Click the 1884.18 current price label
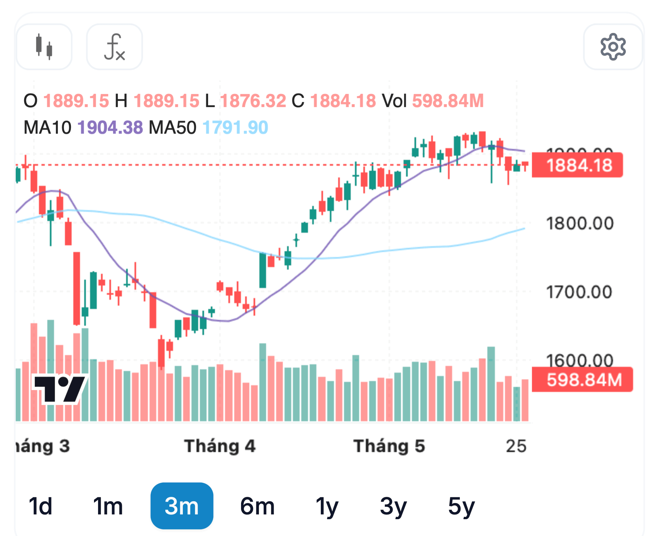 577,165
